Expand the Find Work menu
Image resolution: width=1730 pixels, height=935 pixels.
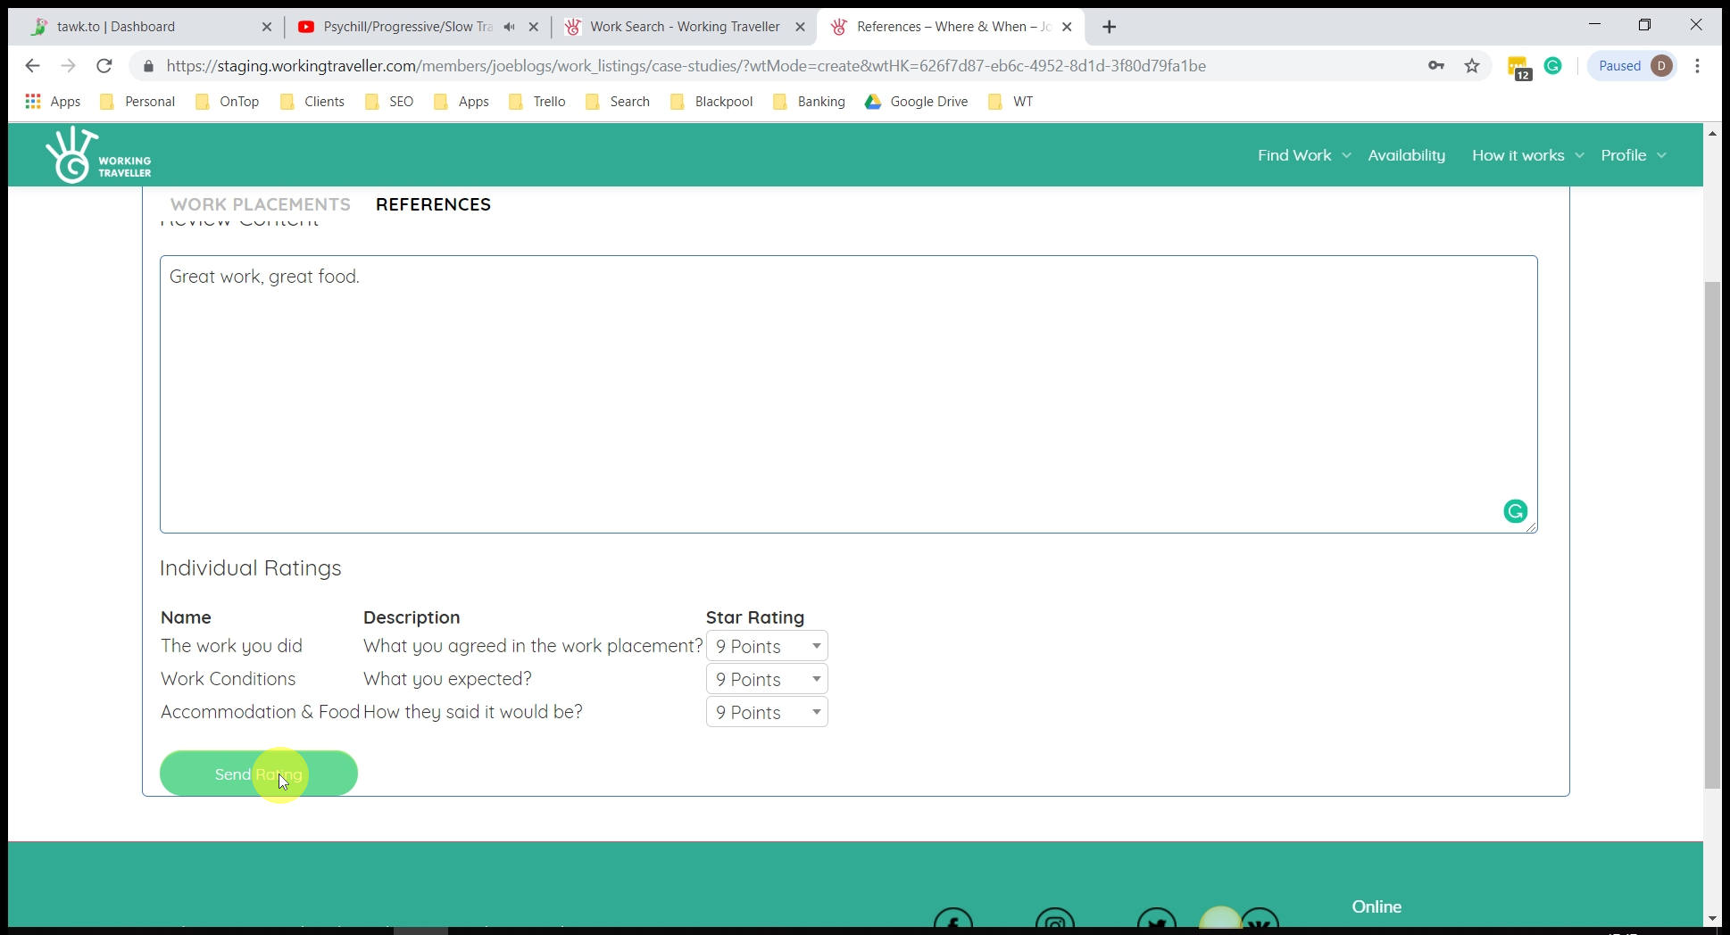point(1303,155)
